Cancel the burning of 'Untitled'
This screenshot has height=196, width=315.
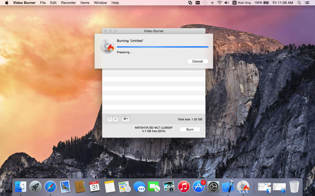pos(197,61)
